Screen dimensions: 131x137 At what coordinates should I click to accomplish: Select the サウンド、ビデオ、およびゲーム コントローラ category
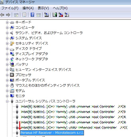49,33
